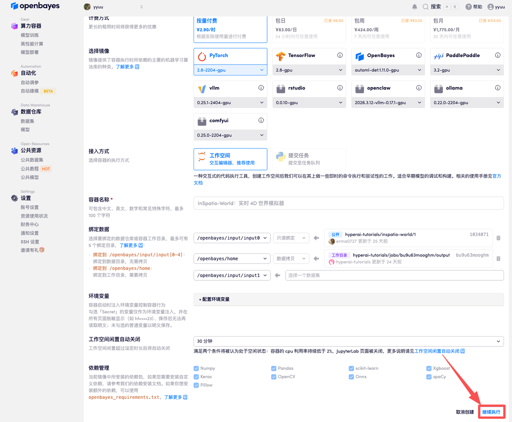
Task: Go to the openbayes home logo
Action: coord(35,6)
